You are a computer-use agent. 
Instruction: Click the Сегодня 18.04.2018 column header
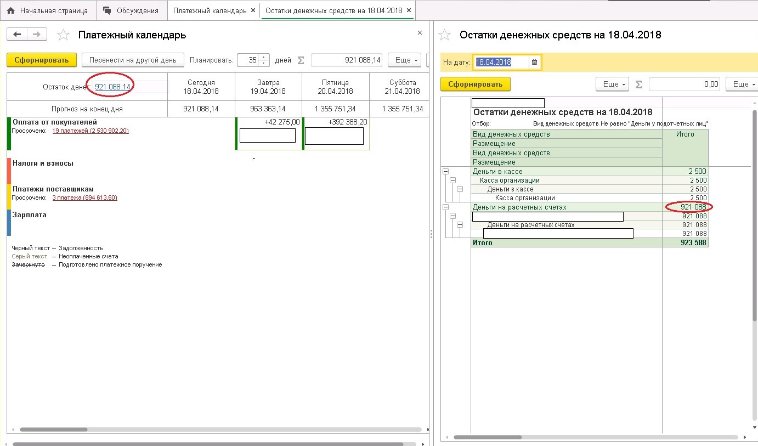[x=201, y=87]
